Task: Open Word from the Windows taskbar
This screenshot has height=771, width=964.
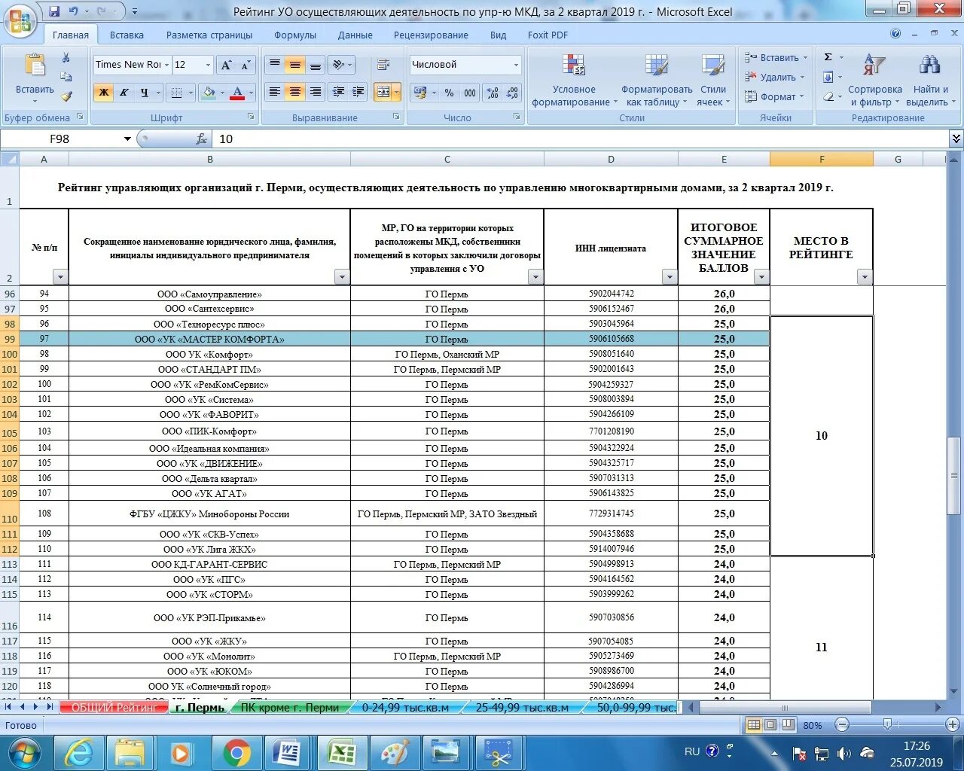Action: pyautogui.click(x=288, y=752)
